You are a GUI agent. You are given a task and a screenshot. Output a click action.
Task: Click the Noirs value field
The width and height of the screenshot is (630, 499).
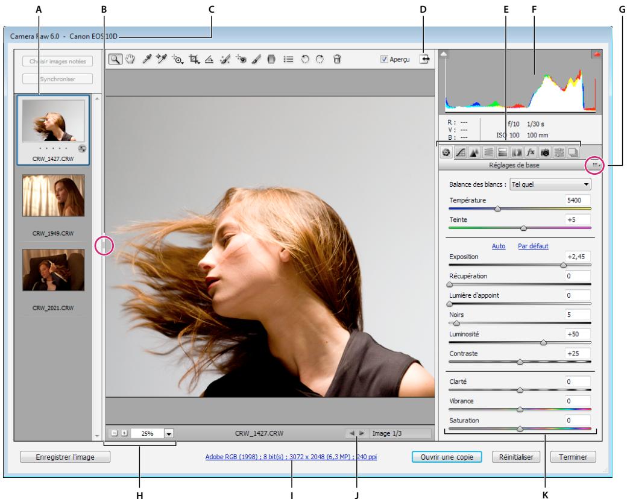pos(578,315)
